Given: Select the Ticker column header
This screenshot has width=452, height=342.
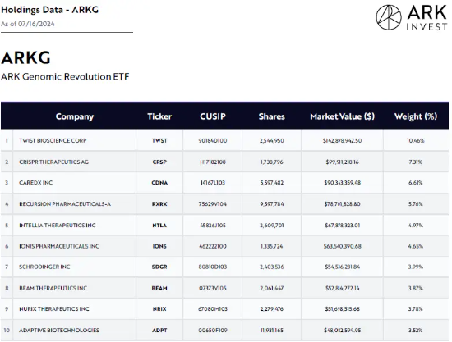Looking at the screenshot, I should [x=159, y=116].
